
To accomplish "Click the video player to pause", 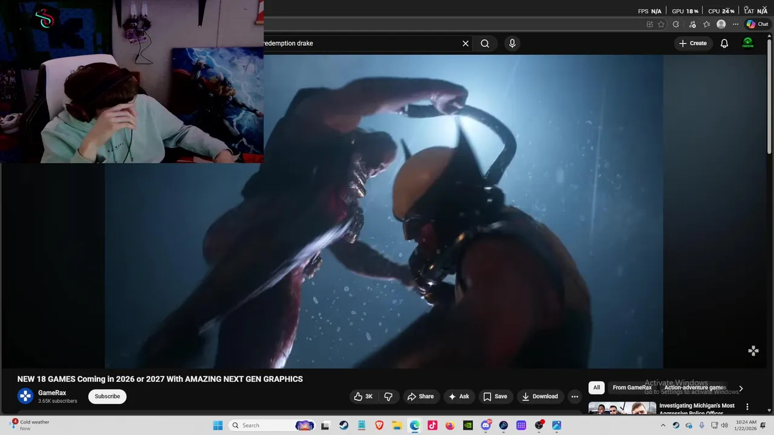I will tap(384, 211).
